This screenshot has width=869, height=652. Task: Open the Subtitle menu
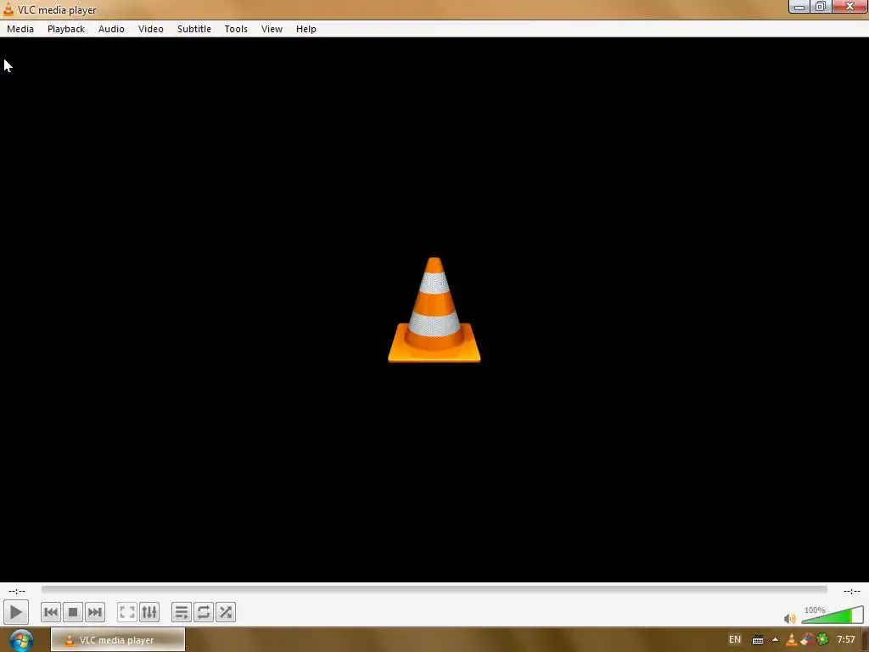point(194,29)
